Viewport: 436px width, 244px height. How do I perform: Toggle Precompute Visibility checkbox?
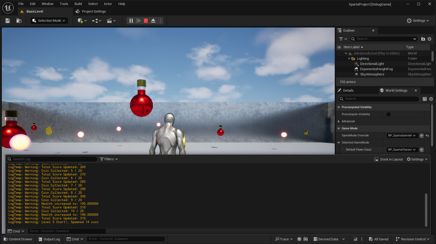click(389, 114)
